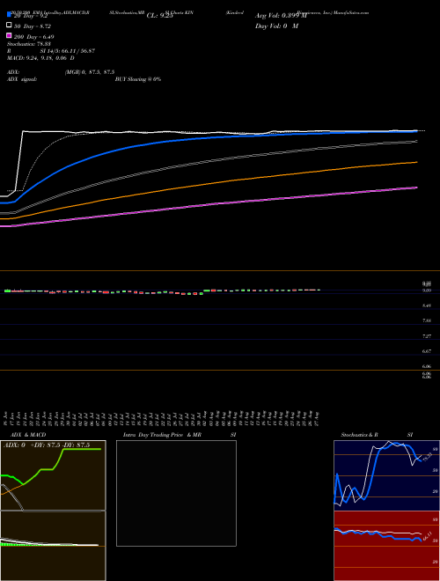The width and height of the screenshot is (440, 581).
Task: Click the ADX indicator chart panel
Action: point(53,475)
